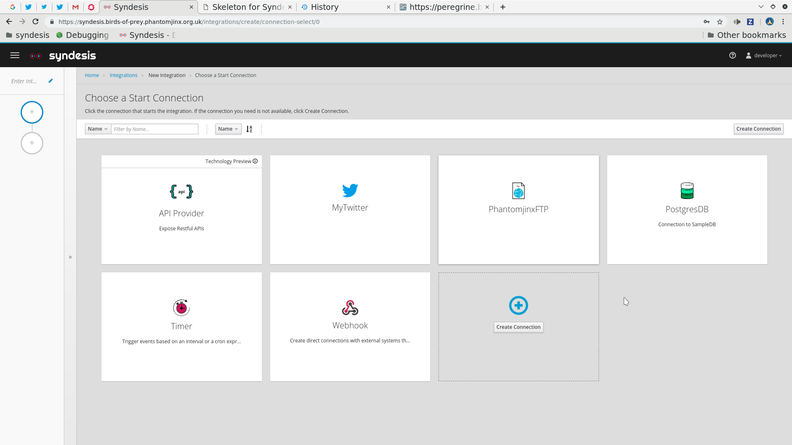Viewport: 792px width, 445px height.
Task: Select the PostgresDB database icon
Action: [x=687, y=191]
